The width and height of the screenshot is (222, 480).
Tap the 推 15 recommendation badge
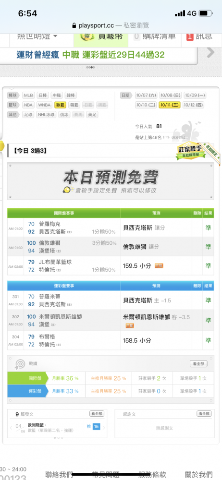pos(93,426)
